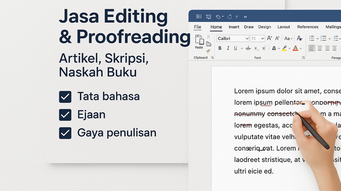This screenshot has height=191, width=341.
Task: Click the Text Effects outlined A icon
Action: (x=274, y=48)
